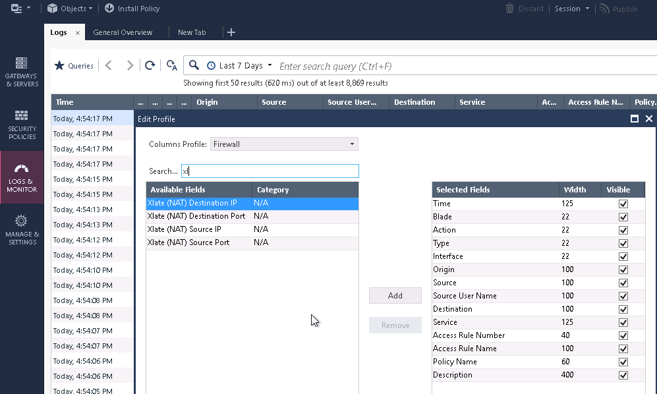
Task: Click Install Policy
Action: 132,9
